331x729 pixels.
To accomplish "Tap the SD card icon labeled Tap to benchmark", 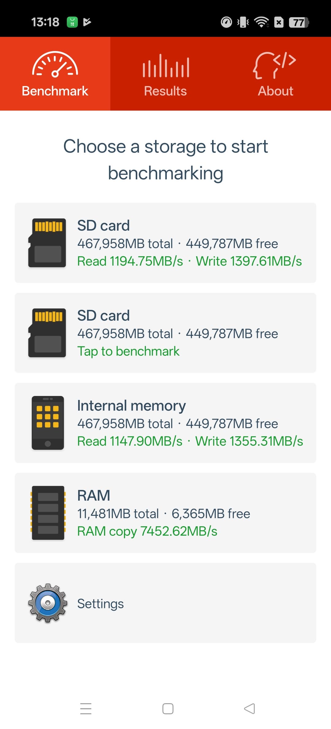I will pyautogui.click(x=47, y=333).
